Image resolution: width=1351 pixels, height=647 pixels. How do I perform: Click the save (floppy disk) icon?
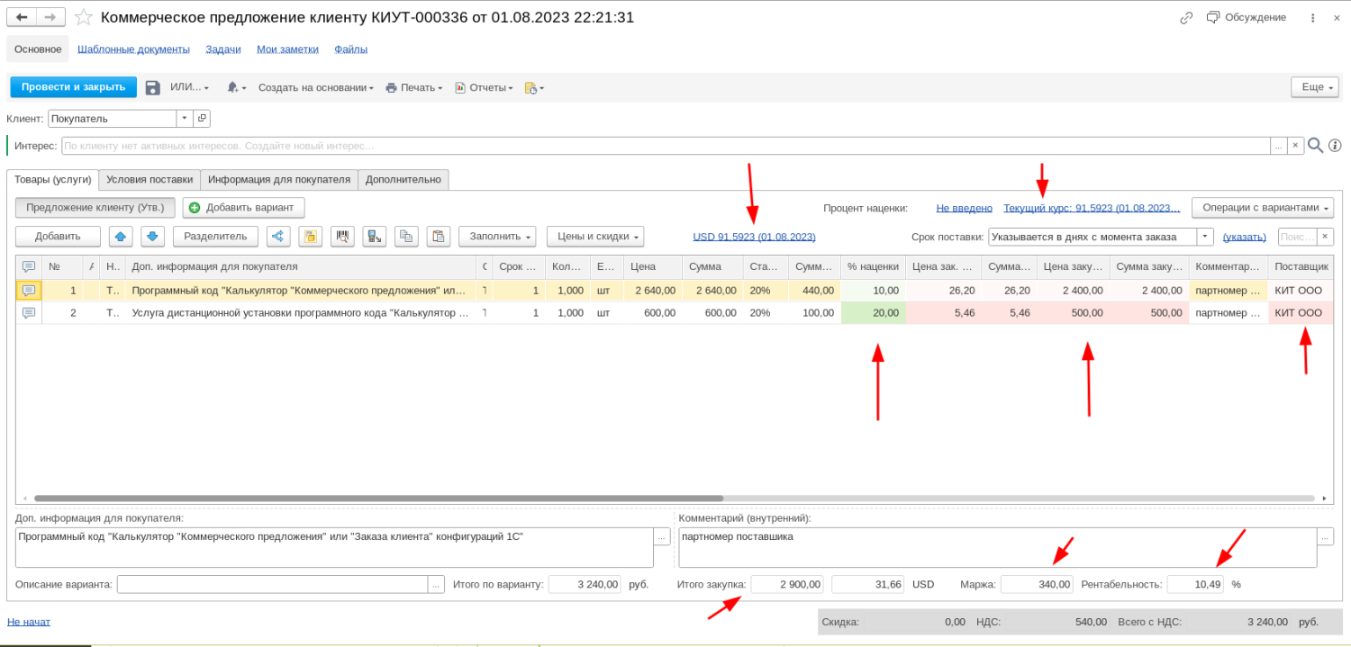tap(152, 87)
